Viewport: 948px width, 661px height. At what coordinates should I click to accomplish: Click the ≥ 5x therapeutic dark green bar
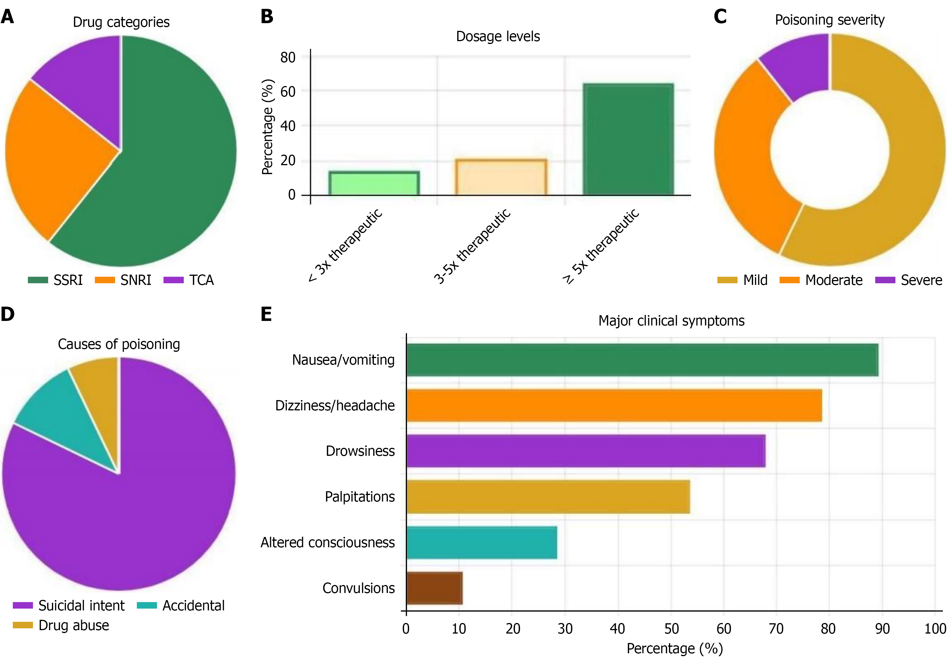pyautogui.click(x=628, y=139)
